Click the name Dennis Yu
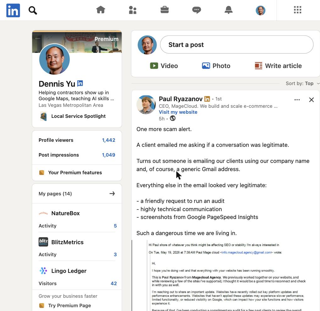320x311 pixels. click(57, 84)
